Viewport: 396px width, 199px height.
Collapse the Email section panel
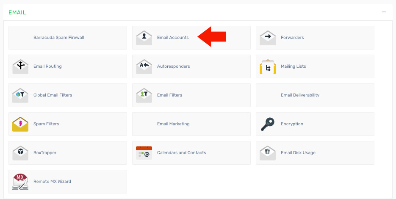384,12
